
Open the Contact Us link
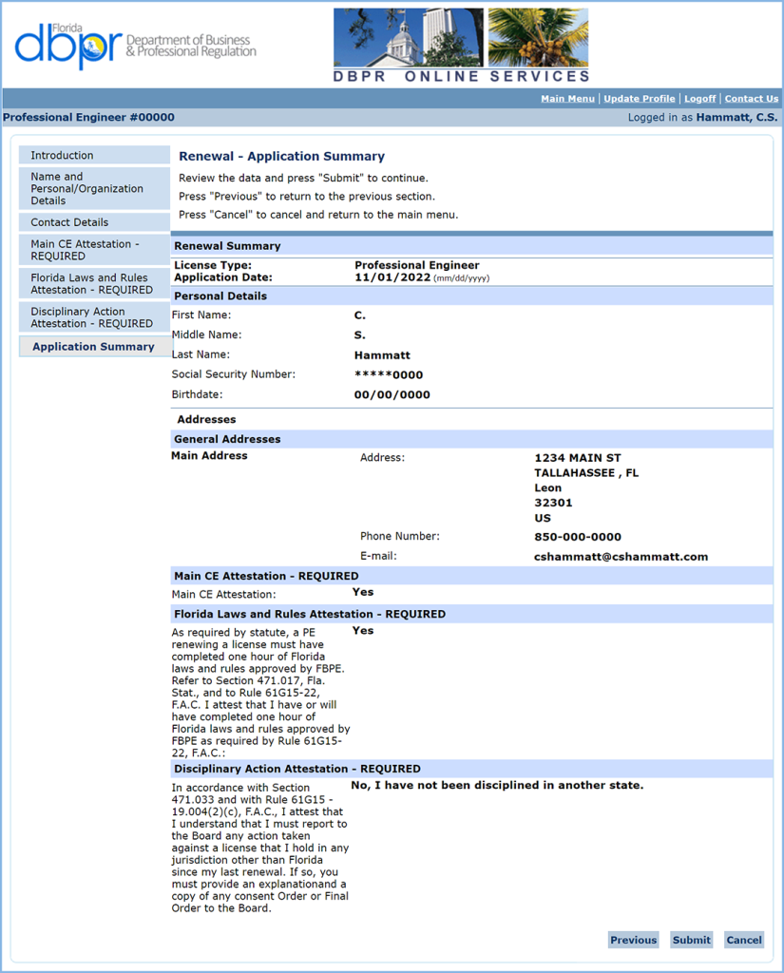[x=750, y=98]
